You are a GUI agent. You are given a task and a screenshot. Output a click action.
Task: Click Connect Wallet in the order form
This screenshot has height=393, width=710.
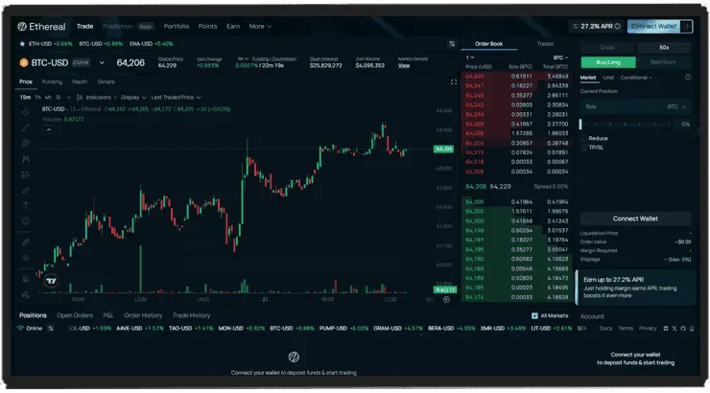click(x=635, y=219)
